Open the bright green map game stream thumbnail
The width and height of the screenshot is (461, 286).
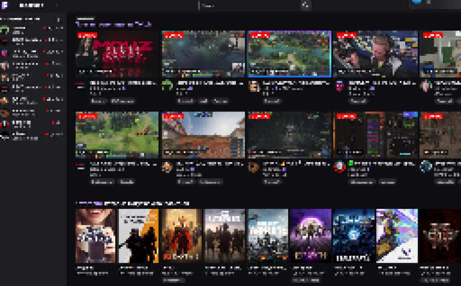click(117, 135)
